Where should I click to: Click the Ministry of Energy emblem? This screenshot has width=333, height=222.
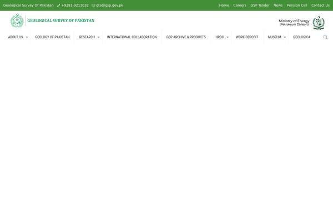click(319, 23)
